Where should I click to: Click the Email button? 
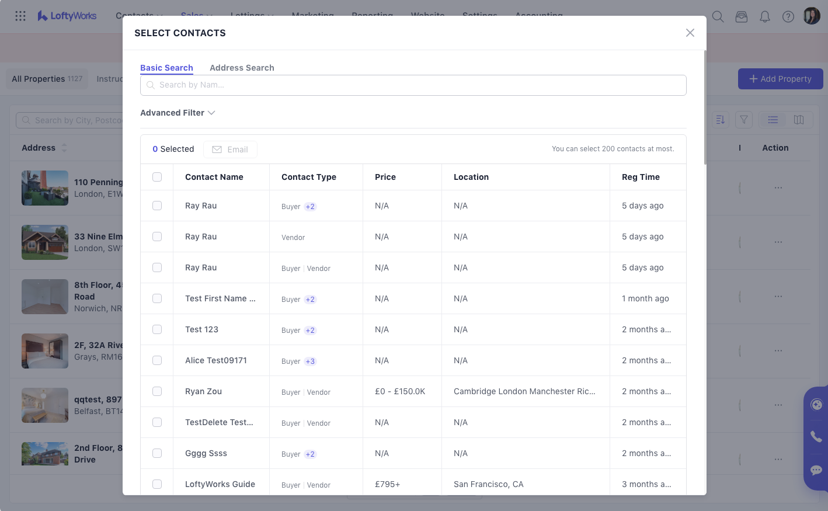point(230,150)
